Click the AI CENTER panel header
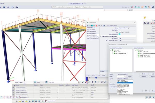155x103 pixels. [x=130, y=10]
